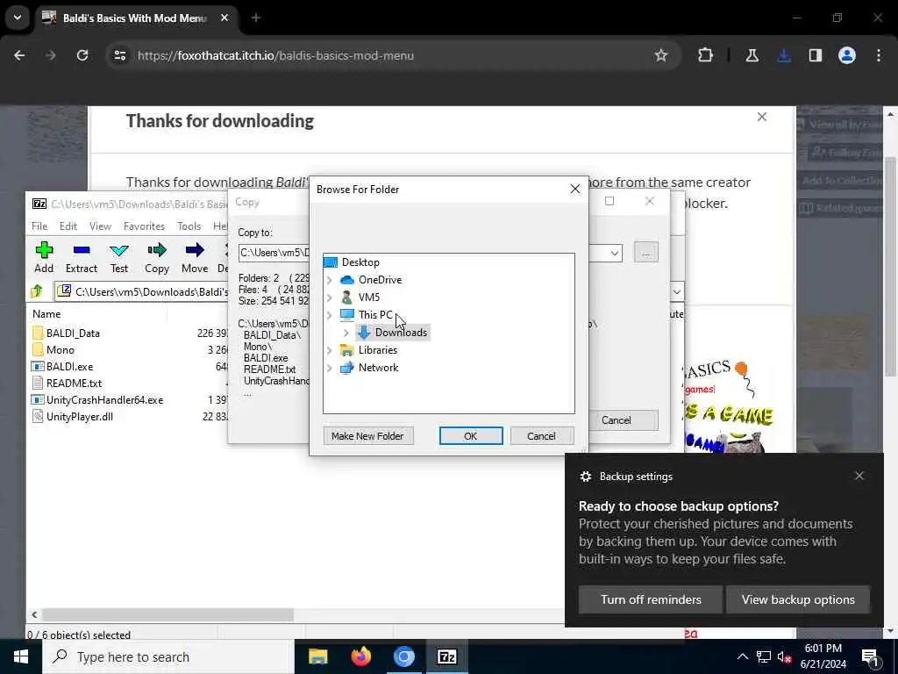Open the Chrome Labs flask icon
This screenshot has height=674, width=898.
(752, 55)
